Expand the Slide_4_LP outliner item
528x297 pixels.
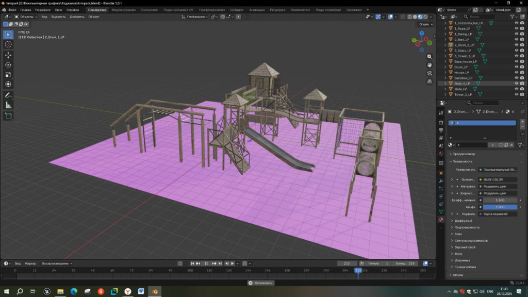(x=445, y=84)
